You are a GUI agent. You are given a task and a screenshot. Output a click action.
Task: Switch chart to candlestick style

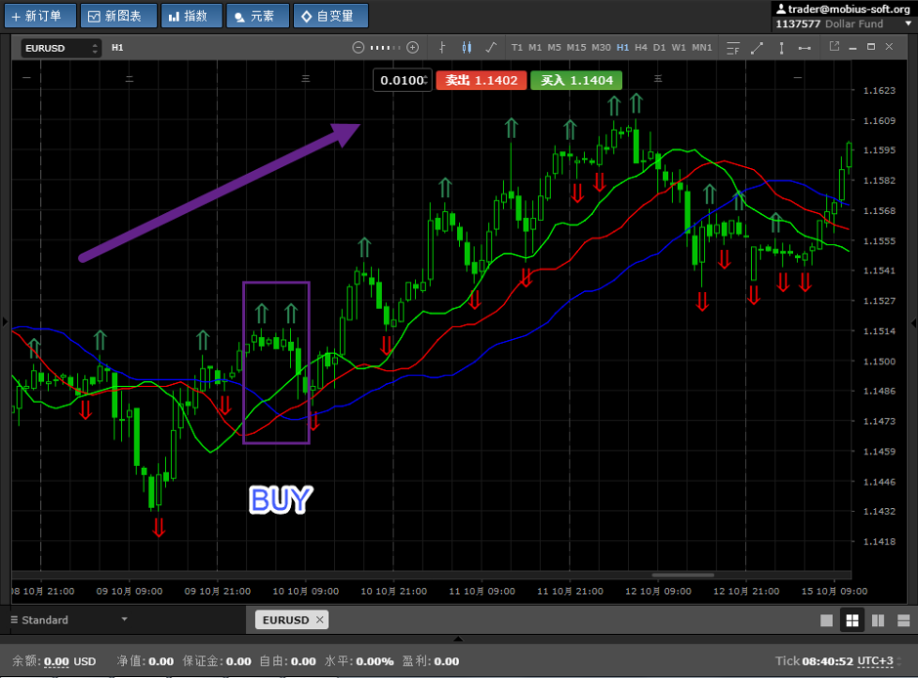click(x=466, y=47)
